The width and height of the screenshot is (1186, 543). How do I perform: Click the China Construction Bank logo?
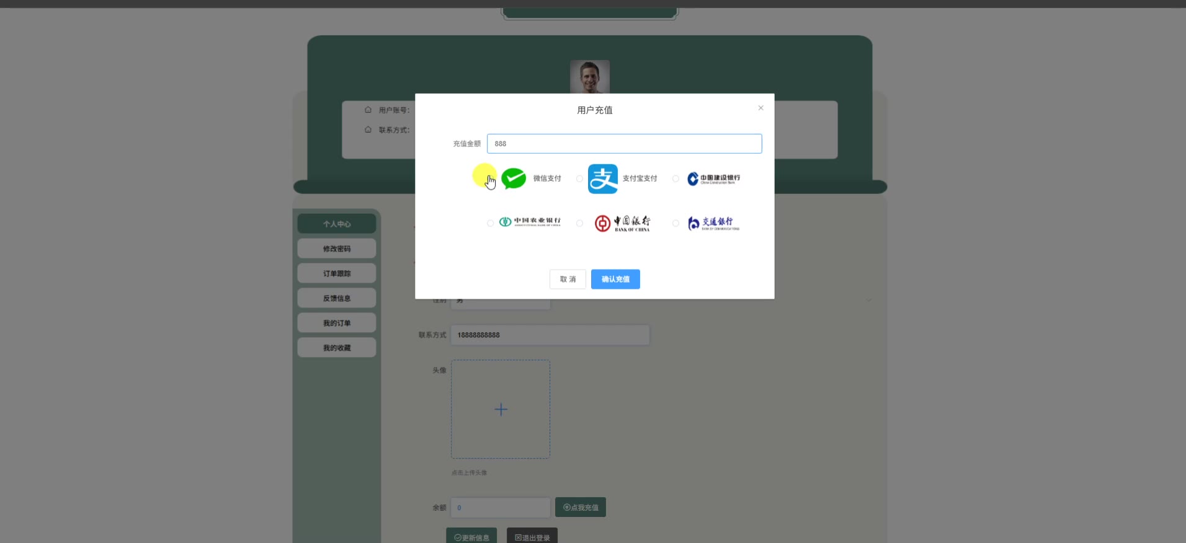coord(713,179)
